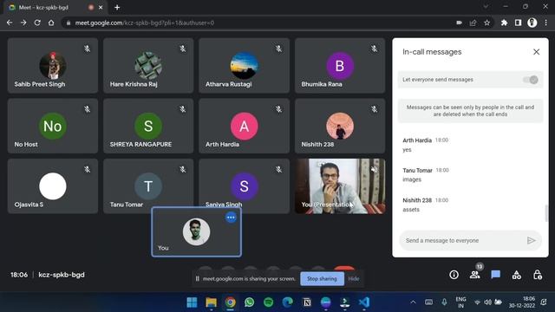Switch to the Meet kcz-spkb-bgd tab
555x312 pixels.
click(x=55, y=7)
